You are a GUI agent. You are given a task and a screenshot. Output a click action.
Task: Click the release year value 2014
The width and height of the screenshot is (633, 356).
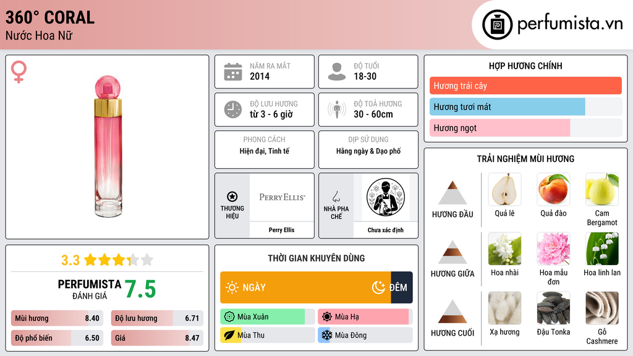[260, 76]
